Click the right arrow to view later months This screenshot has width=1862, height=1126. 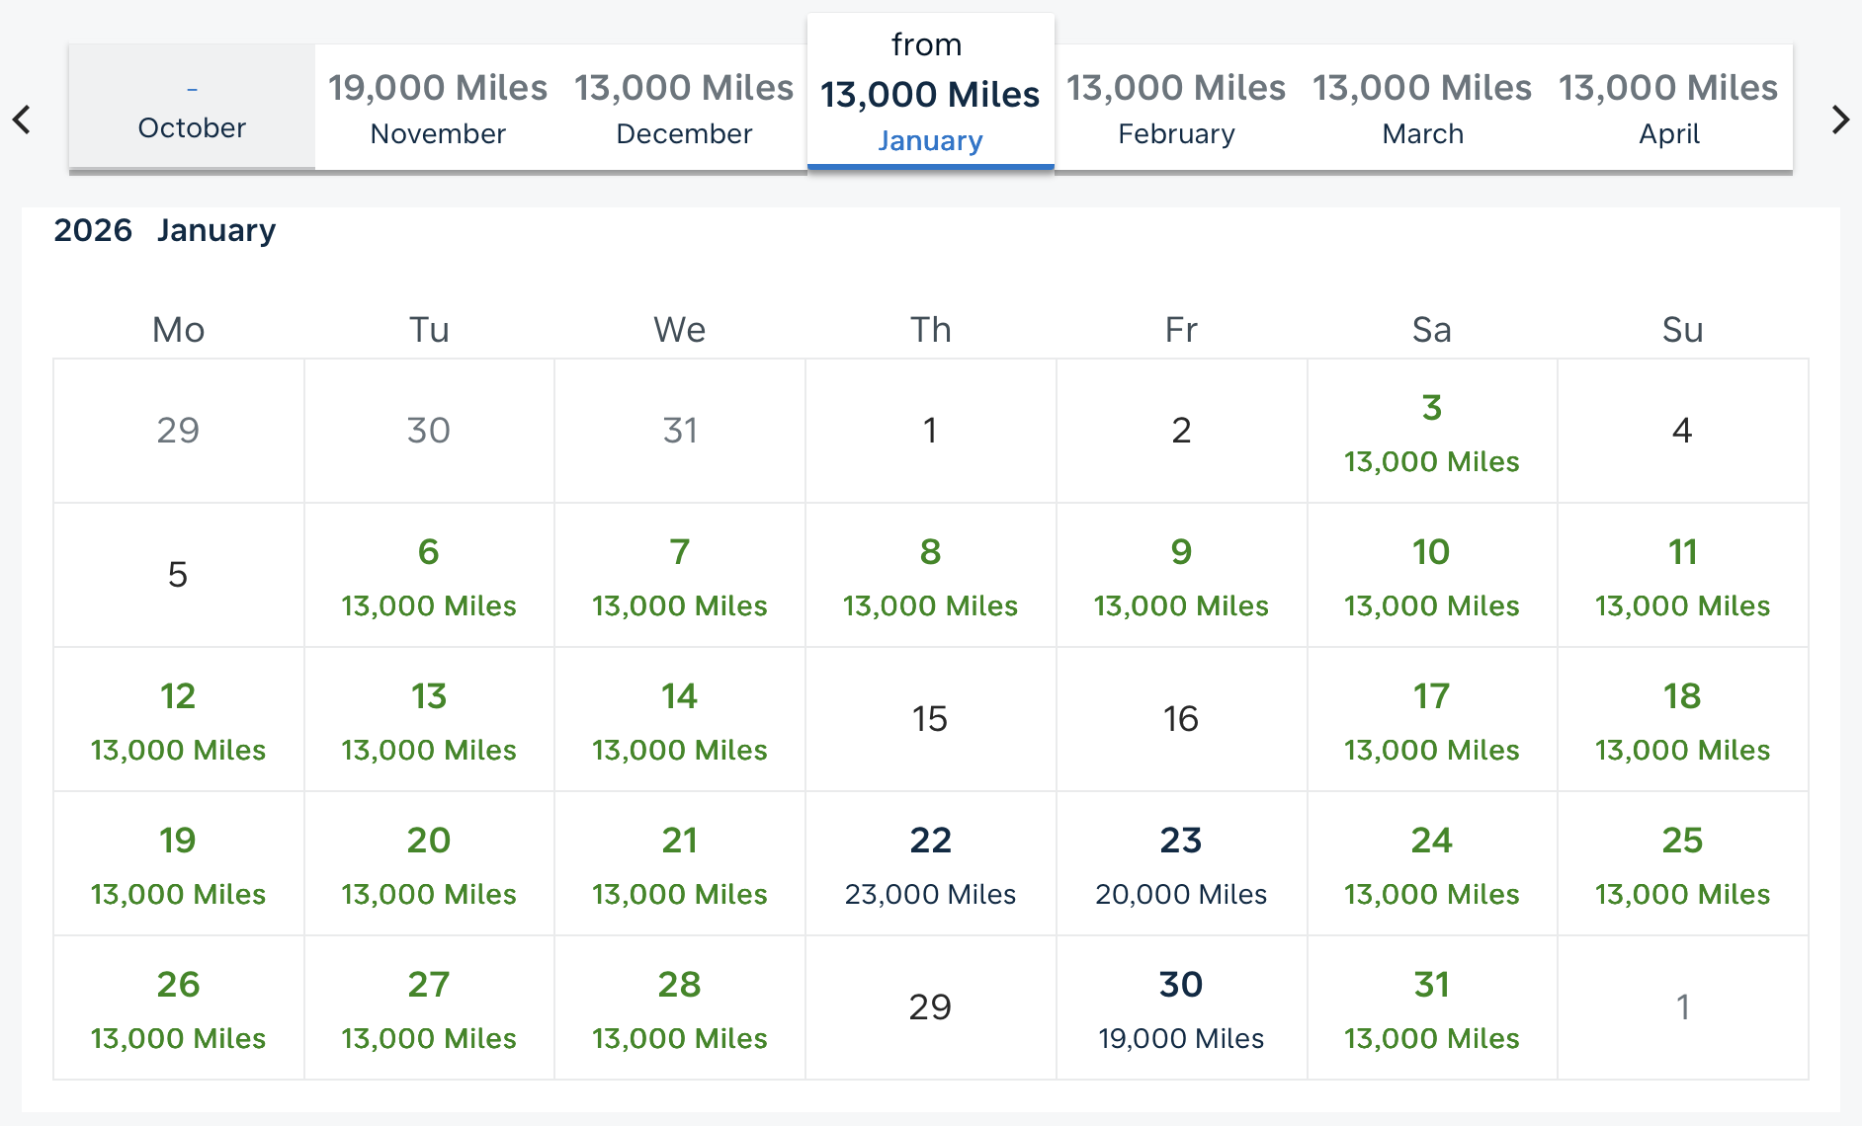(x=1840, y=119)
